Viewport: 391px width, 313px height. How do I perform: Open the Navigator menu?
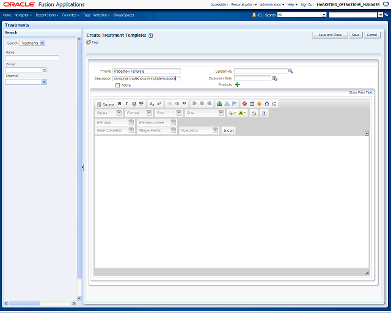23,15
